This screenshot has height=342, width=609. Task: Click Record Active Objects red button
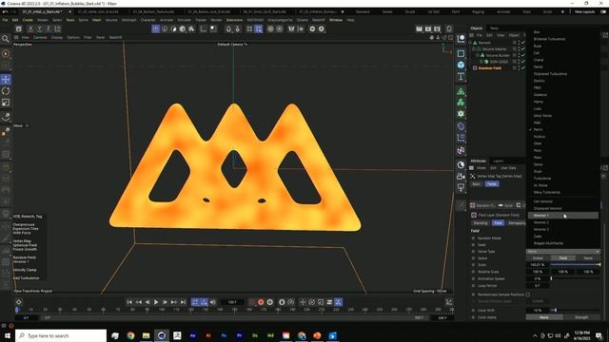261,302
